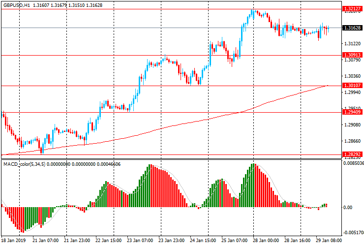
Task: Click the 28 Jan 00:00 time axis label
Action: tap(266, 240)
